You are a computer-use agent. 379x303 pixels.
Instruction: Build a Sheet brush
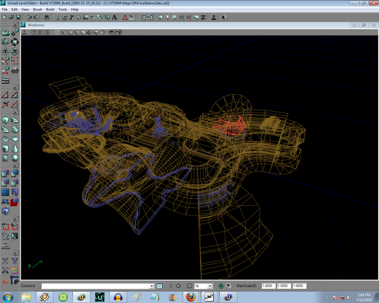pos(15,139)
